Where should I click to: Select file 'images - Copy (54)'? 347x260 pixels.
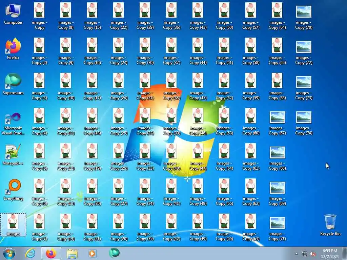224,157
